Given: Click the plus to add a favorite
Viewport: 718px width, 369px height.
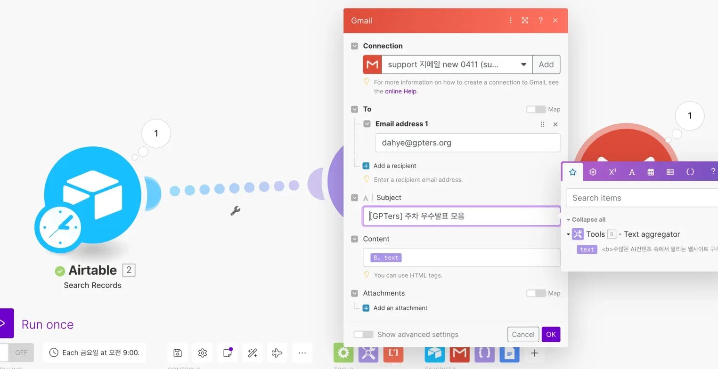Looking at the screenshot, I should [534, 353].
